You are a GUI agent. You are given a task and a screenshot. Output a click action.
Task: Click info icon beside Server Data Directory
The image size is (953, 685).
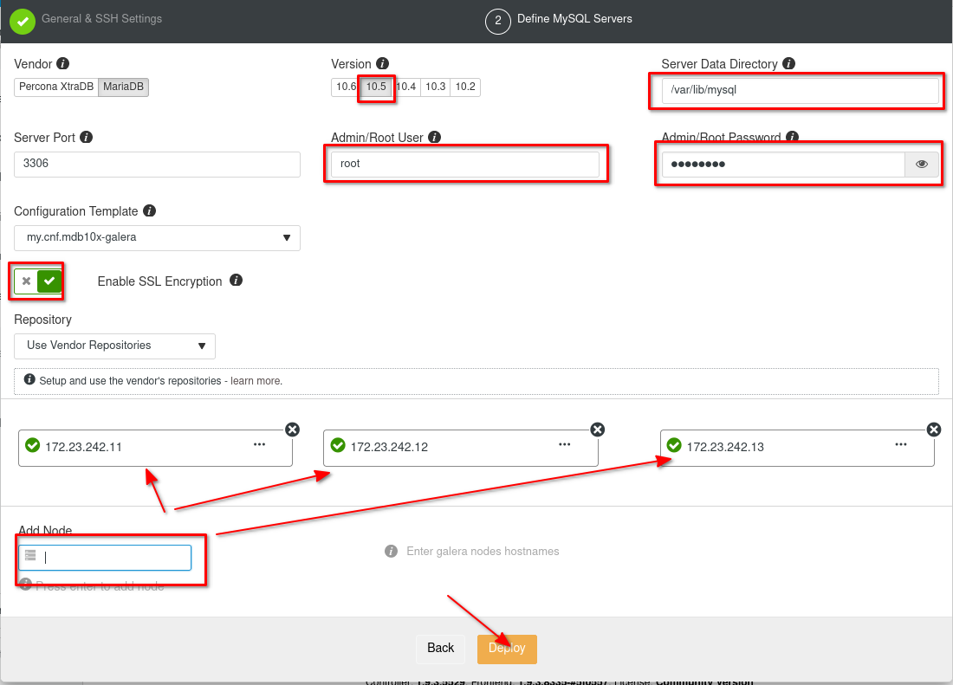[x=788, y=64]
